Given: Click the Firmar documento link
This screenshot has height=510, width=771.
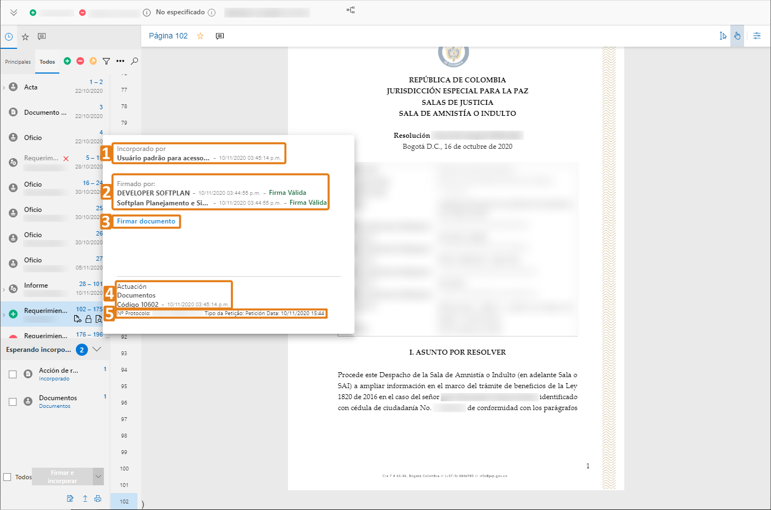Looking at the screenshot, I should coord(146,221).
